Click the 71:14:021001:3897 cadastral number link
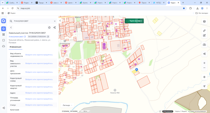210x113 pixels. pyautogui.click(x=16, y=37)
